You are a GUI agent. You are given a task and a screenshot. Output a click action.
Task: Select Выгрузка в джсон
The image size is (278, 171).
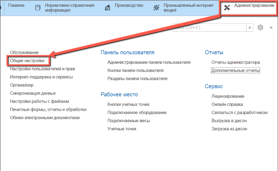click(x=229, y=120)
